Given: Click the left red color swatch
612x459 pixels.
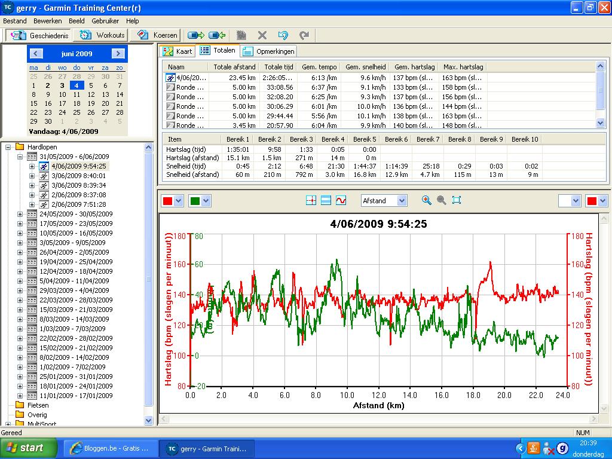Looking at the screenshot, I should [x=168, y=201].
